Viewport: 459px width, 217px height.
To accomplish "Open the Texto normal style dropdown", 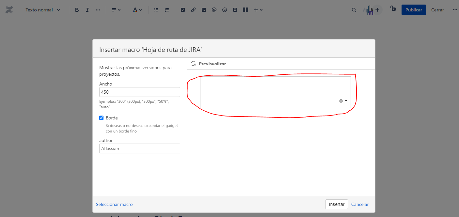I will click(x=43, y=10).
